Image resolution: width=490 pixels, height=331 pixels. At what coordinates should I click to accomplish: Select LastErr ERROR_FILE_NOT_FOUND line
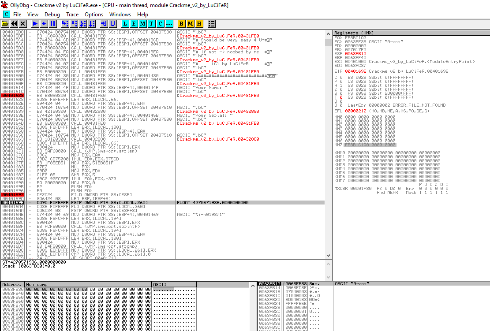396,105
